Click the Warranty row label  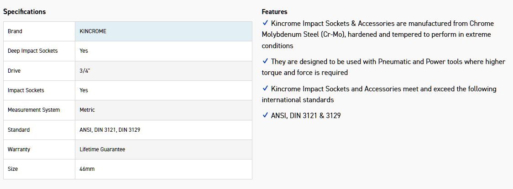[19, 149]
